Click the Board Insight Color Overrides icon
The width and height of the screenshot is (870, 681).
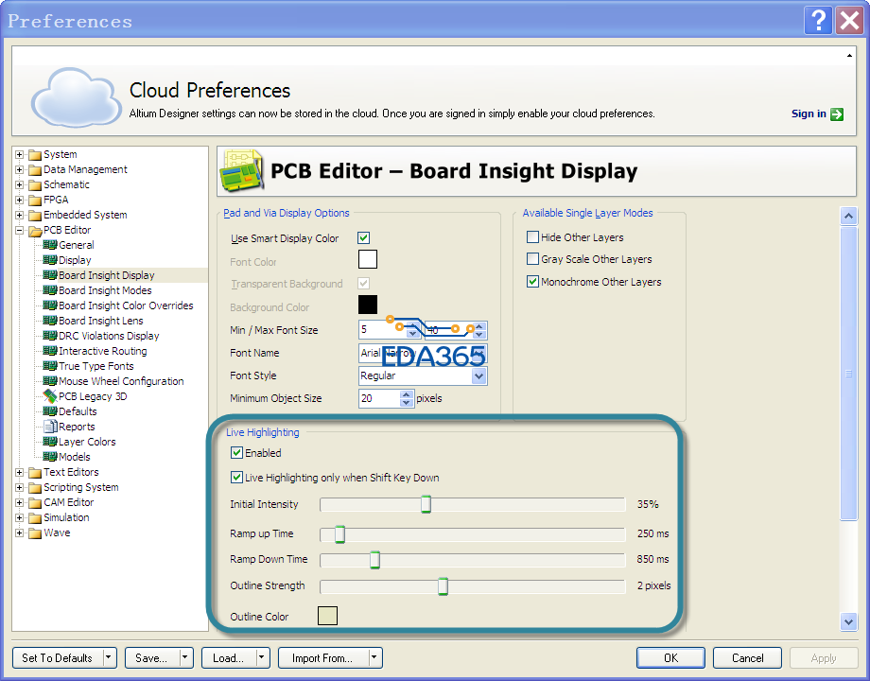(x=50, y=306)
